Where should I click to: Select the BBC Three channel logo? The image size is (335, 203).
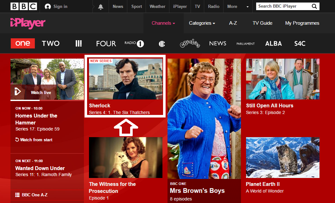pyautogui.click(x=79, y=44)
